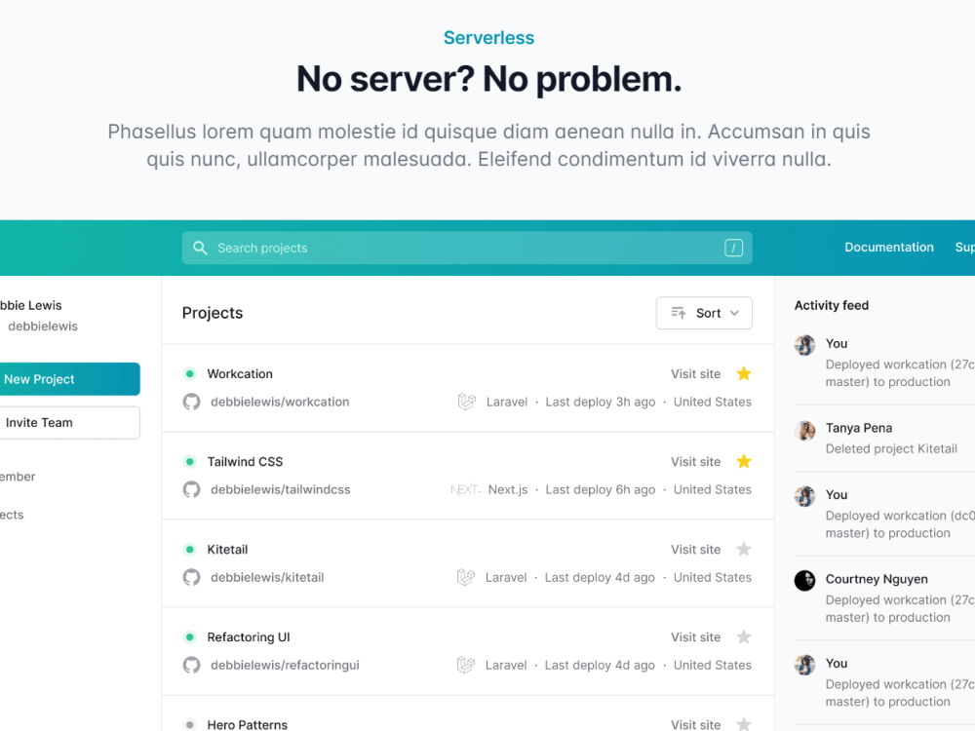The width and height of the screenshot is (975, 731).
Task: Click green status dot beside Refactoring UI
Action: (x=190, y=636)
